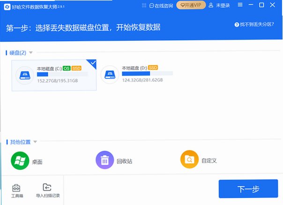Viewport: 283px width, 205px height.
Task: Click the 桌面 label text
Action: [x=37, y=162]
